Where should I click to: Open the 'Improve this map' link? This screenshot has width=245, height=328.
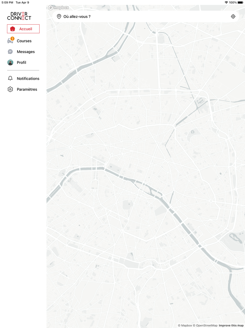click(x=231, y=326)
